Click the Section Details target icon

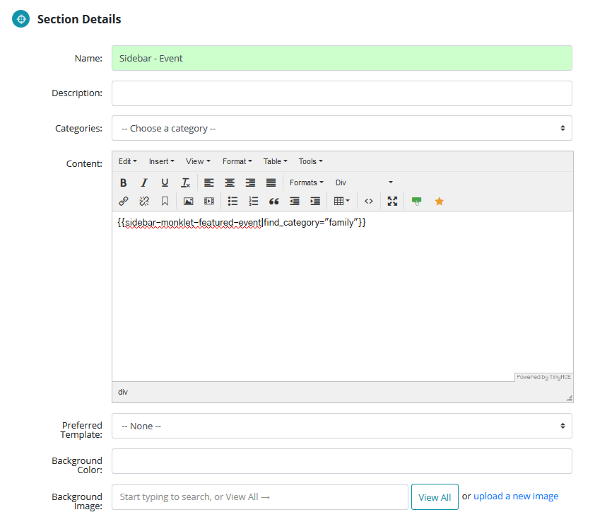point(21,18)
